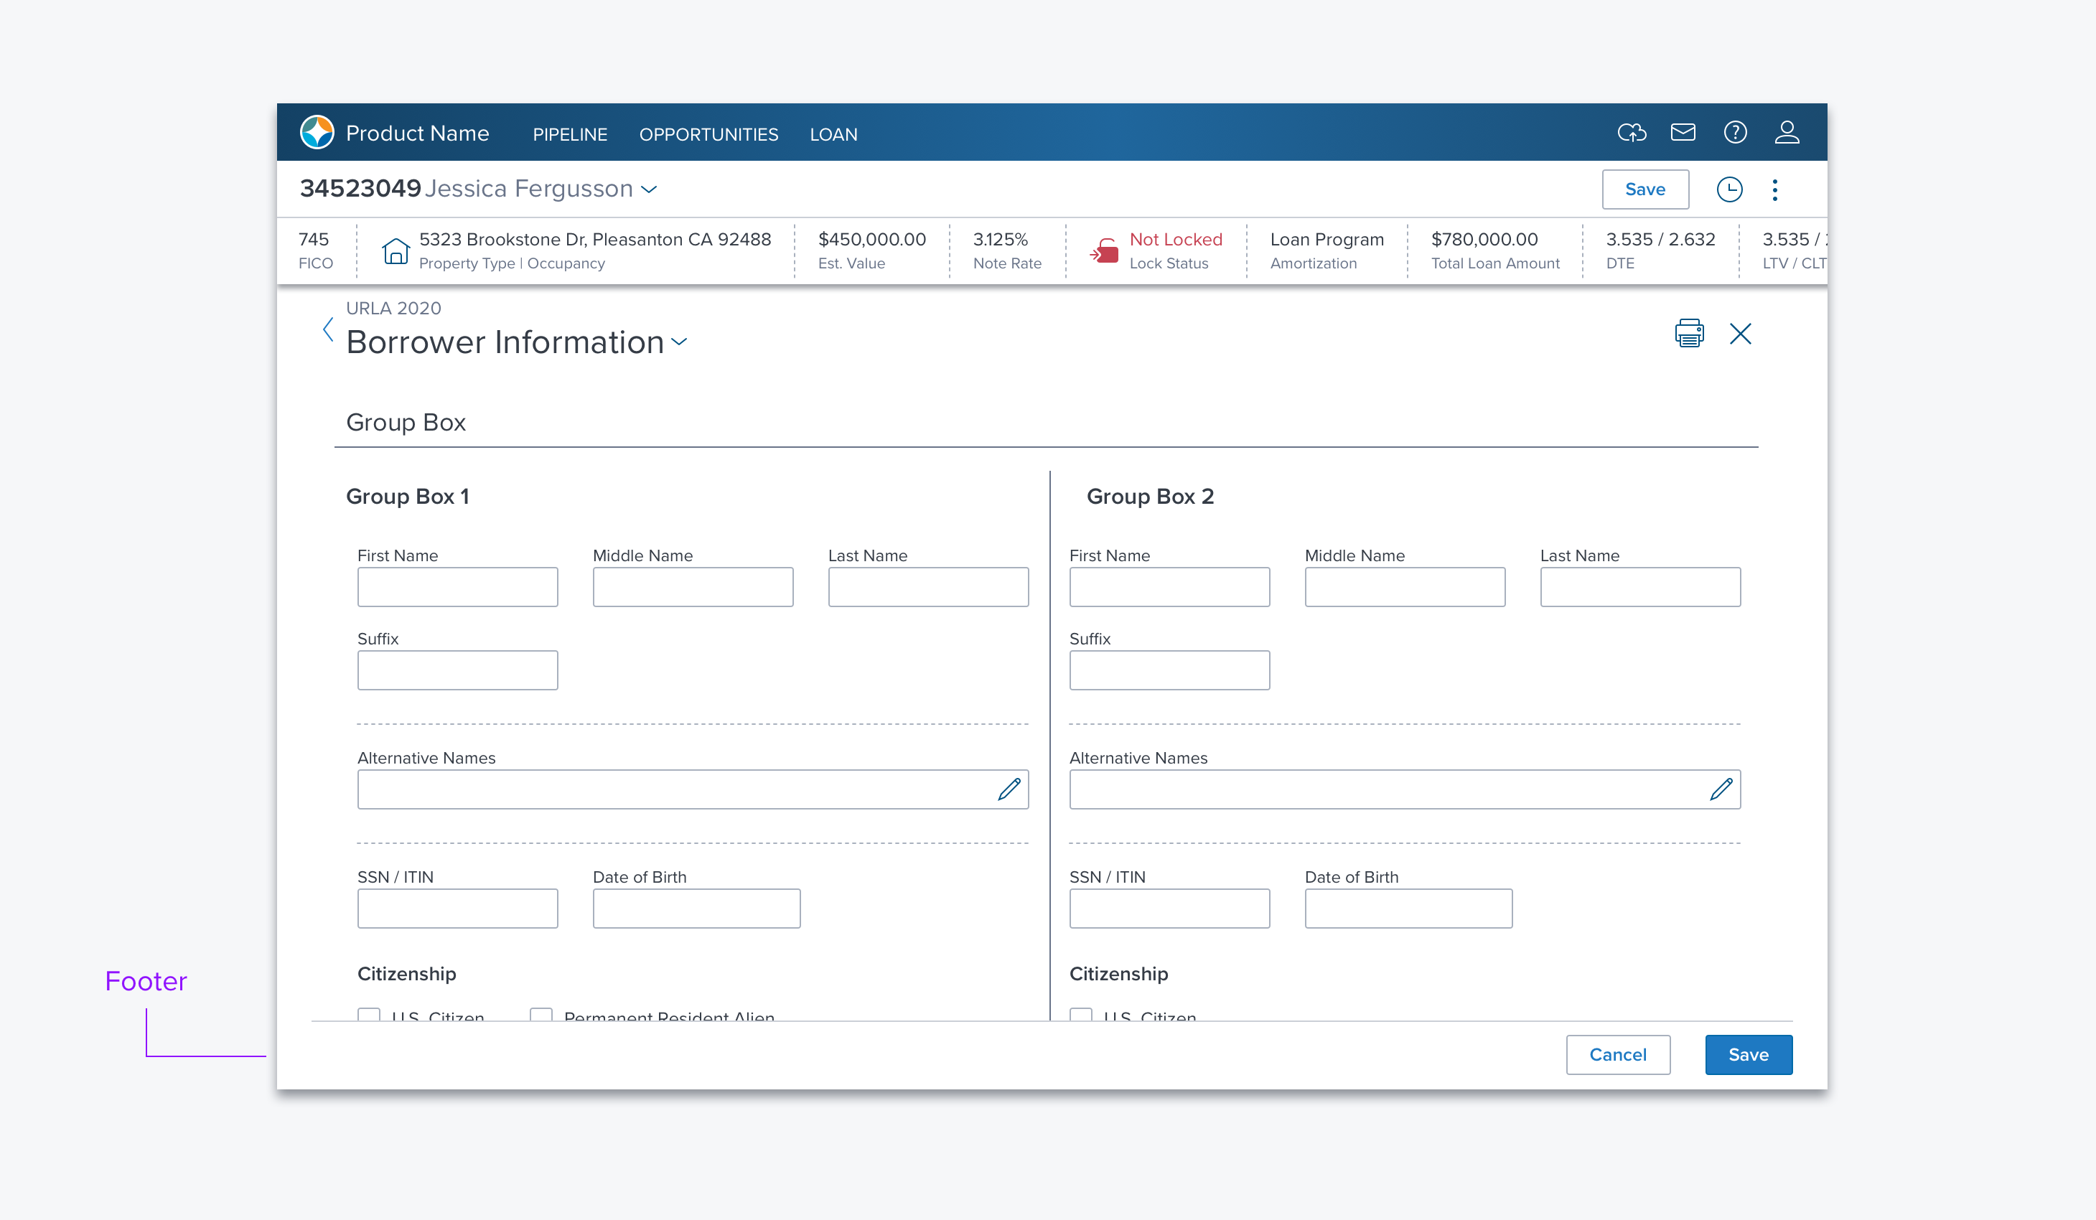Click the Group Box 2 heading
Viewport: 2096px width, 1220px height.
1151,497
